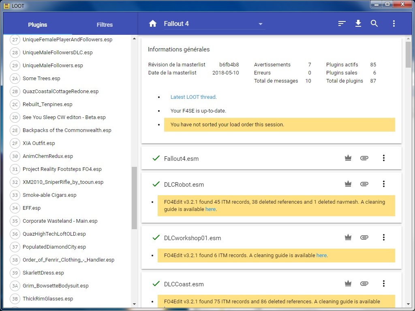Open the Latest LOOT thread link

click(193, 97)
